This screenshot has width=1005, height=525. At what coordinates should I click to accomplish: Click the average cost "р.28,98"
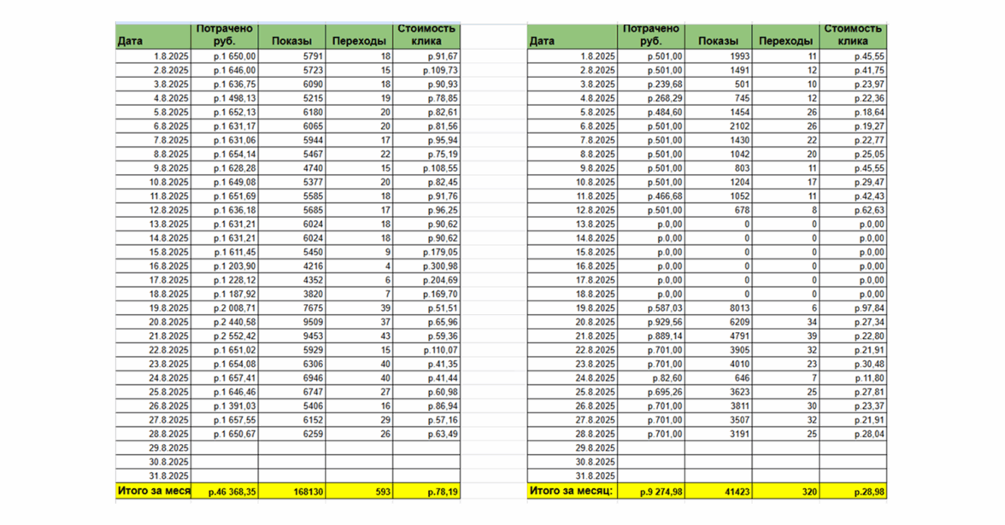pos(853,492)
